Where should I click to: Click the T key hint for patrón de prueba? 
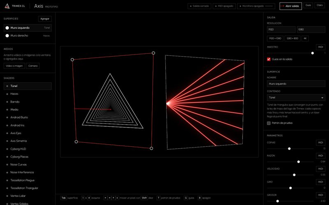click(159, 198)
